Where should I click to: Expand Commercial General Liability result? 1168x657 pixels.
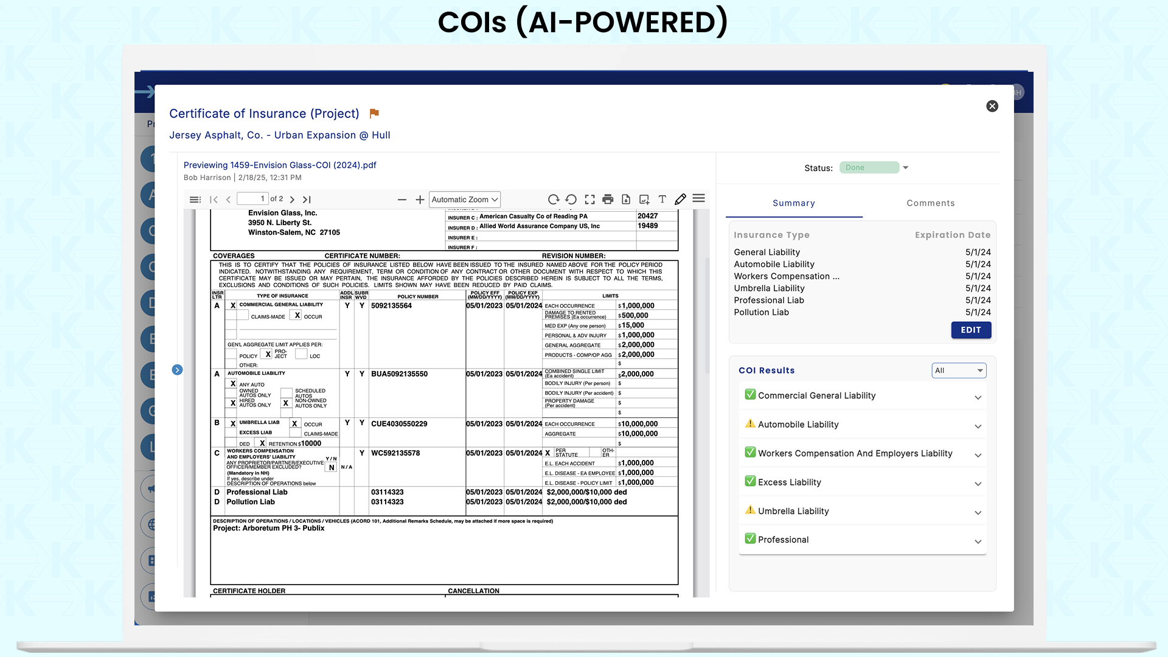click(x=978, y=397)
